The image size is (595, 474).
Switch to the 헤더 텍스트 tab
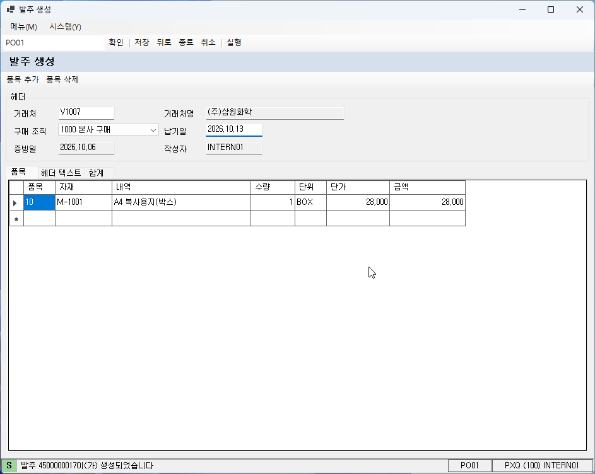[x=61, y=173]
